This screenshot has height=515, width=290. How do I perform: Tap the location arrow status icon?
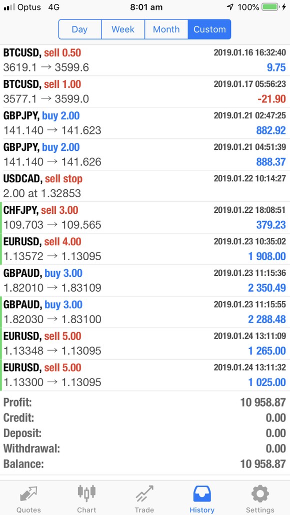[230, 7]
